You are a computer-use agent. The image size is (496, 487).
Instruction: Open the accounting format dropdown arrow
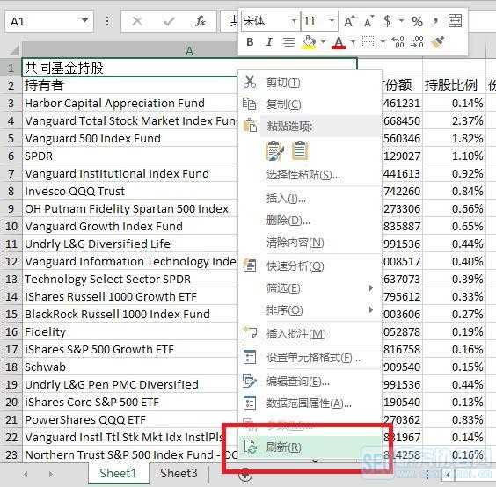401,21
